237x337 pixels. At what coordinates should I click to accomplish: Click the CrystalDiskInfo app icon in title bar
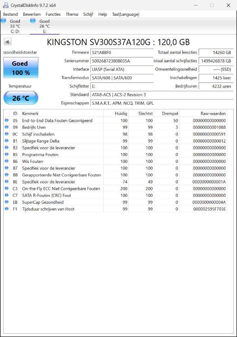(6, 5)
